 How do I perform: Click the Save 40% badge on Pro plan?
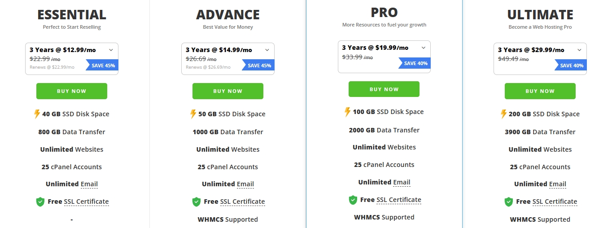(x=416, y=63)
